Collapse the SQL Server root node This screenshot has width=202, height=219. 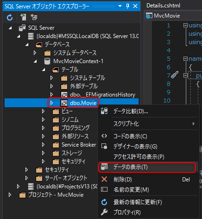click(x=10, y=28)
